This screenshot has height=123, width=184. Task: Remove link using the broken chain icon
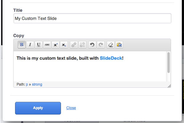[x=82, y=45]
